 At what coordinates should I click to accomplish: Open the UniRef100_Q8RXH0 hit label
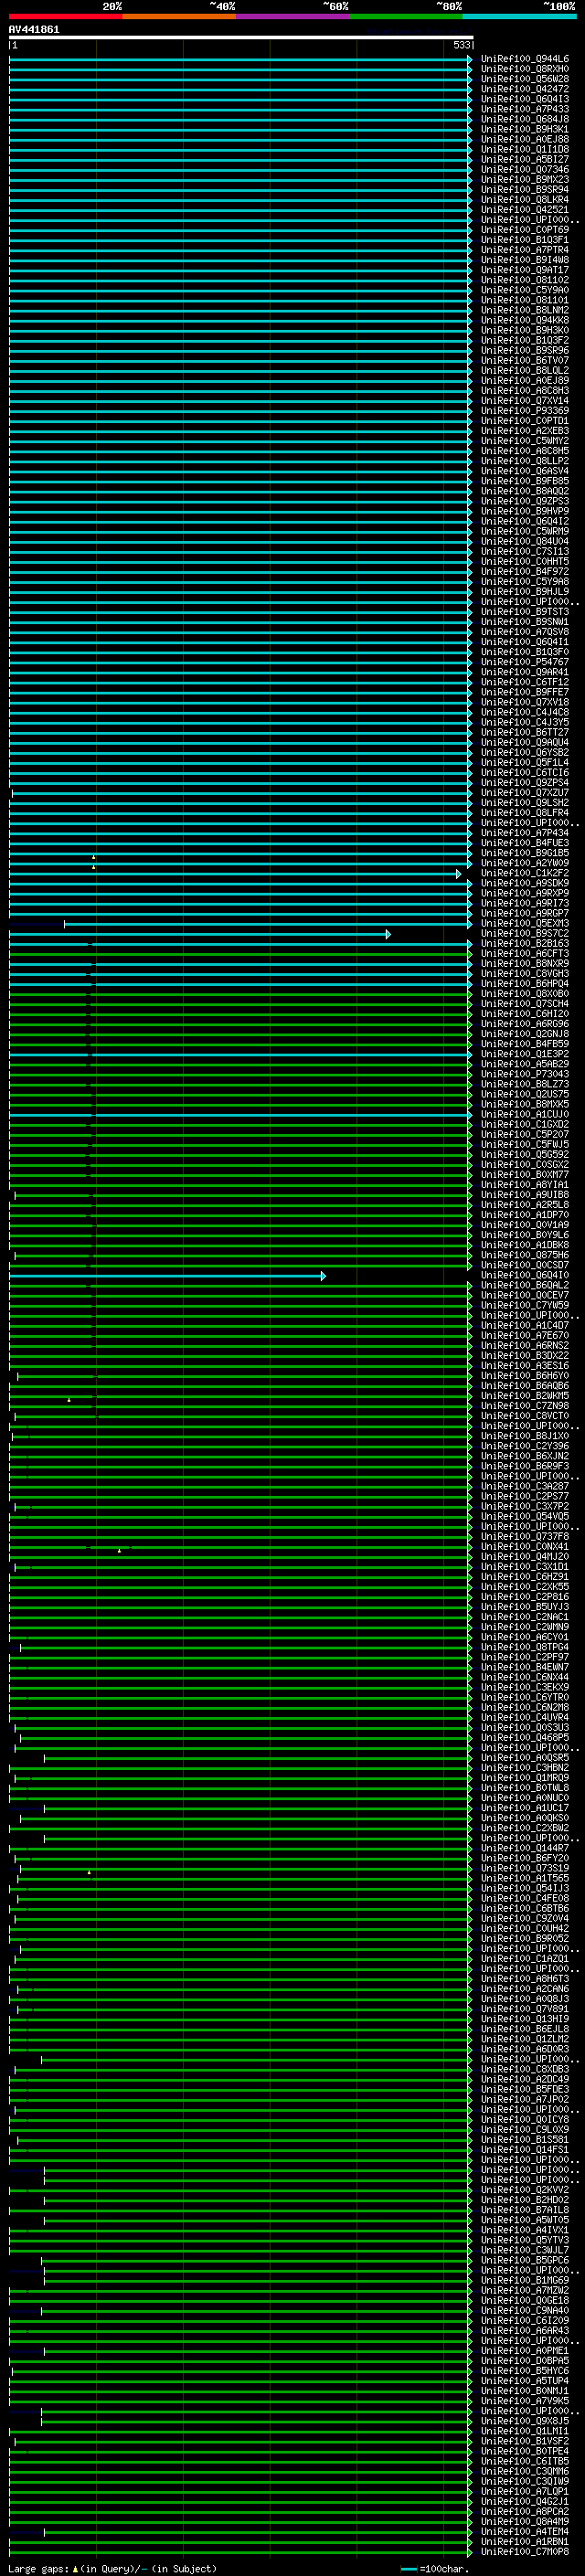(525, 70)
